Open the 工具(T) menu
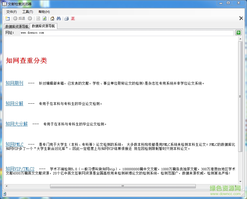The width and height of the screenshot is (247, 199). coord(28,12)
